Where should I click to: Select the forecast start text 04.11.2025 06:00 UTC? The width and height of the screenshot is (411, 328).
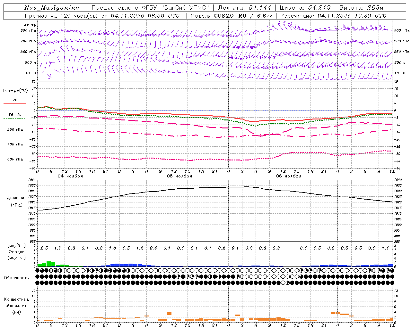(145, 16)
